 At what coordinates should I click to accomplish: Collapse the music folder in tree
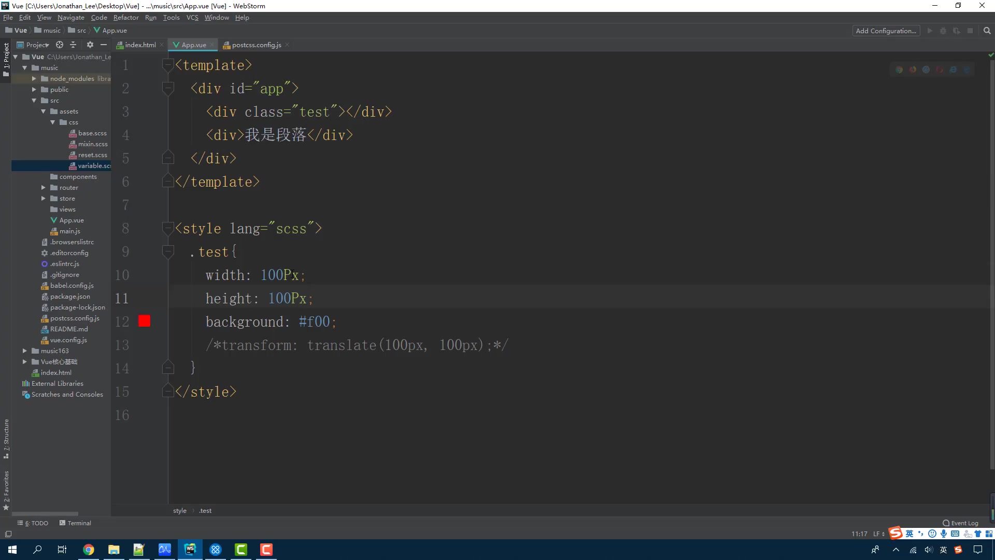(x=24, y=68)
